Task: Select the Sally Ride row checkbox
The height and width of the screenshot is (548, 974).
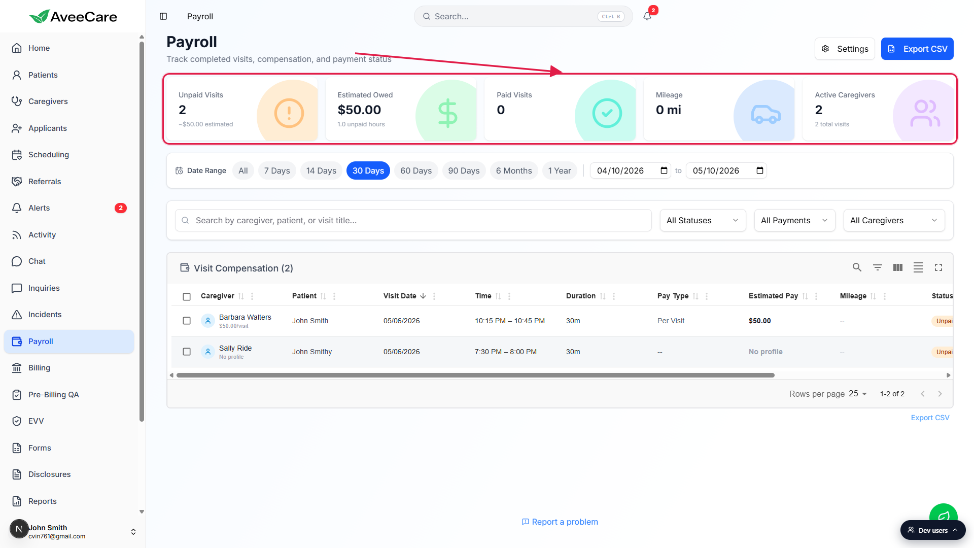Action: click(187, 352)
